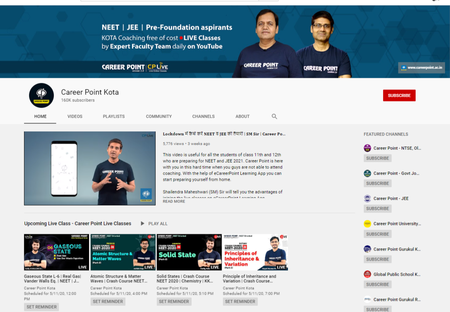Open Career Point Gurukul K channel name
Viewport: 450px width, 312px height.
tap(397, 249)
